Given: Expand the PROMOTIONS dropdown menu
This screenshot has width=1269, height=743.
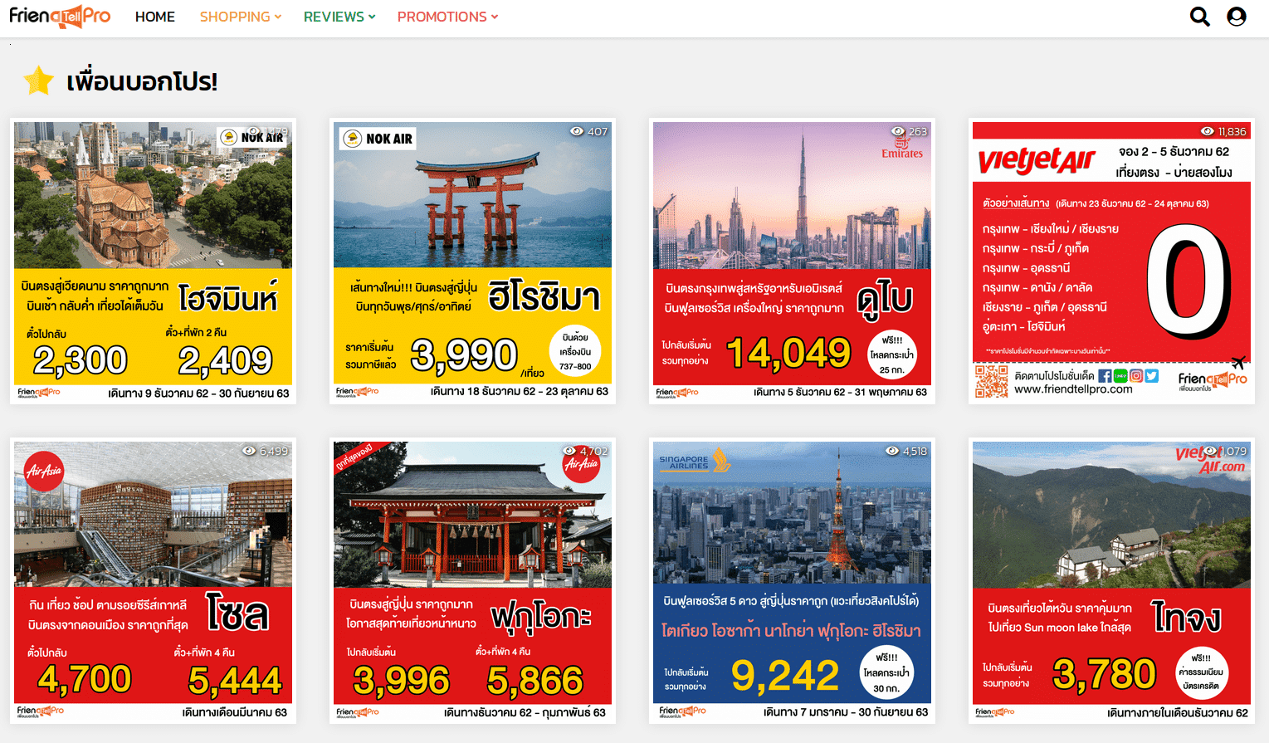Looking at the screenshot, I should coord(447,17).
